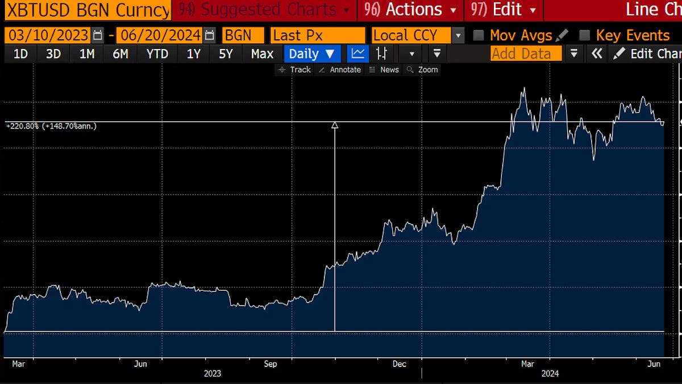
Task: Expand the chart type options arrow
Action: [x=412, y=54]
